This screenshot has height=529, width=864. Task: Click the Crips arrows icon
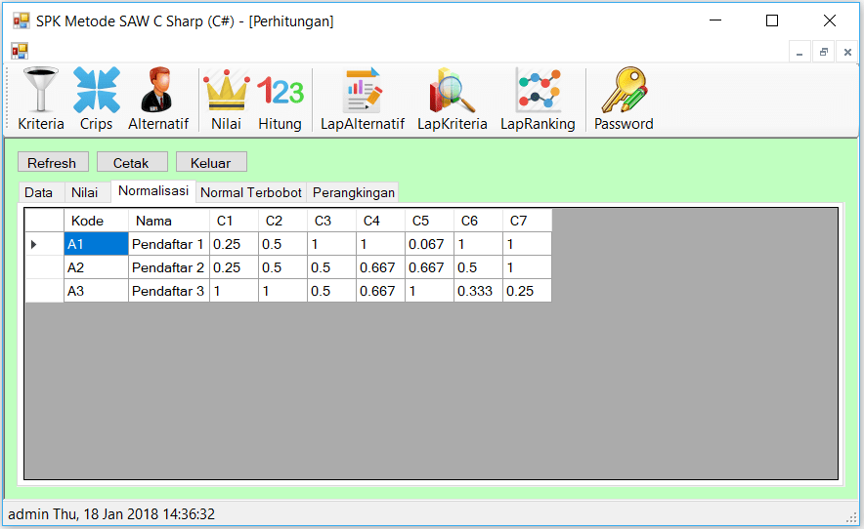coord(96,91)
